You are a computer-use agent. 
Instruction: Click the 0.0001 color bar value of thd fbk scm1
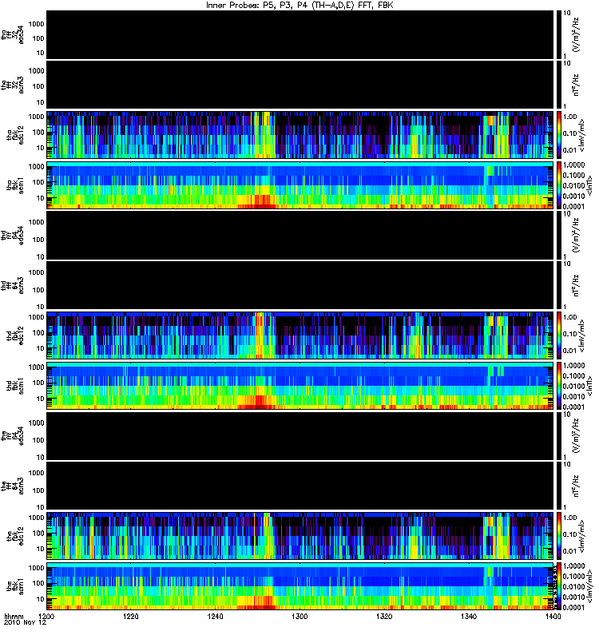[x=573, y=407]
